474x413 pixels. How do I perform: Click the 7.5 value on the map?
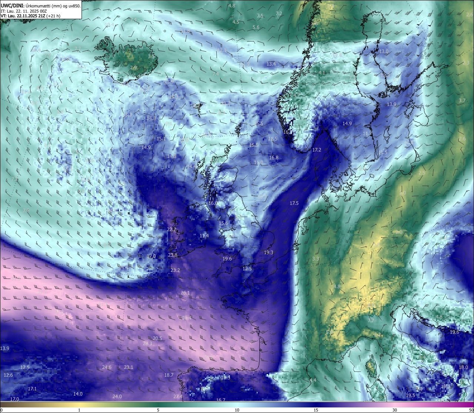(x=260, y=16)
